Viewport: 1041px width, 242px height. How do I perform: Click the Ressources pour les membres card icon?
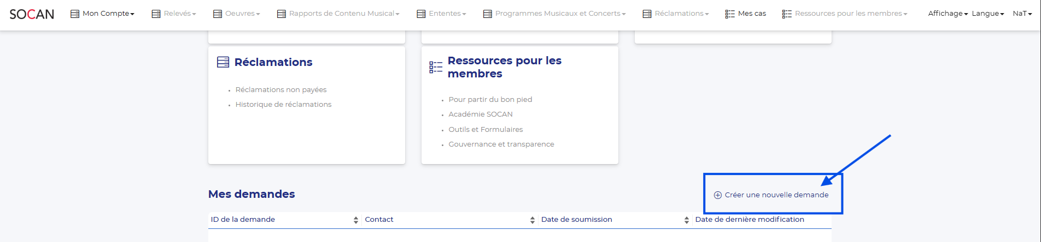(436, 67)
